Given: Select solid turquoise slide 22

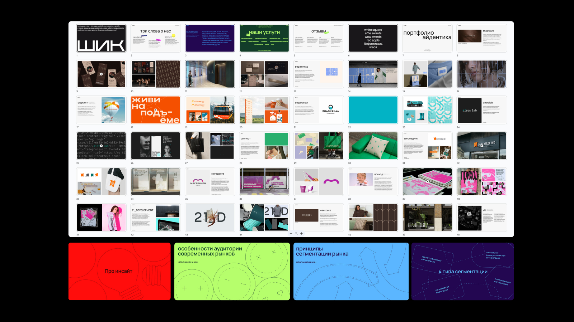Looking at the screenshot, I should coord(373,110).
